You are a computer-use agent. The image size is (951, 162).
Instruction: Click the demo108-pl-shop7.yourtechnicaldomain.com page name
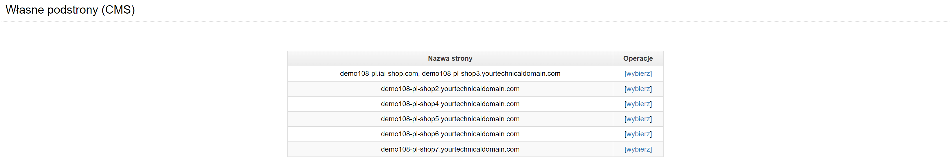[x=450, y=150]
